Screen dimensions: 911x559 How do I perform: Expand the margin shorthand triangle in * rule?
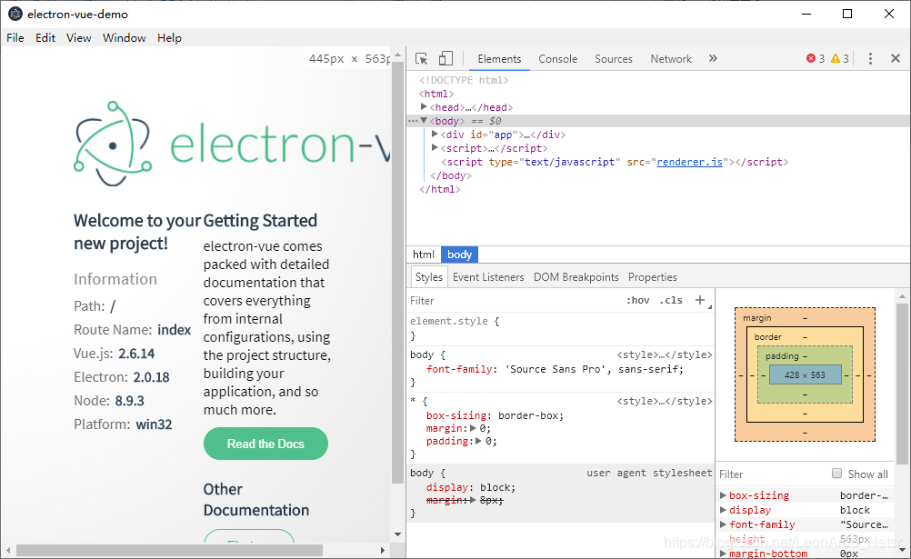point(473,428)
